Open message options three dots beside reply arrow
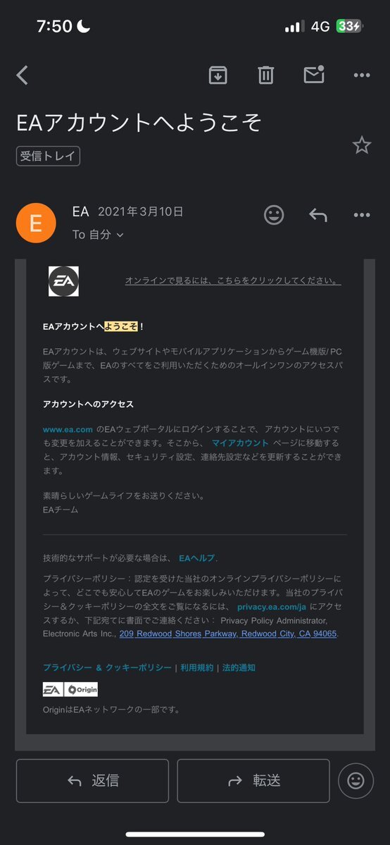Image resolution: width=390 pixels, height=845 pixels. tap(362, 215)
